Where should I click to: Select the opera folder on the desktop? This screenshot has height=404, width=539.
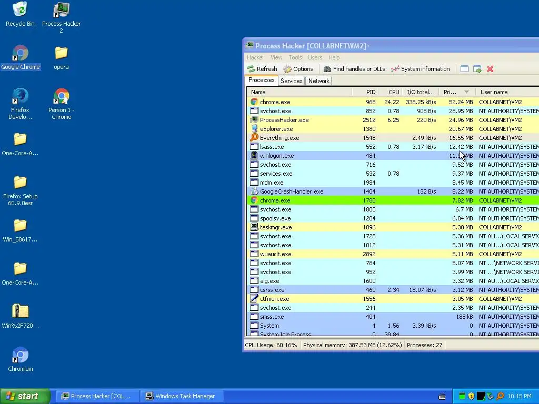[61, 58]
